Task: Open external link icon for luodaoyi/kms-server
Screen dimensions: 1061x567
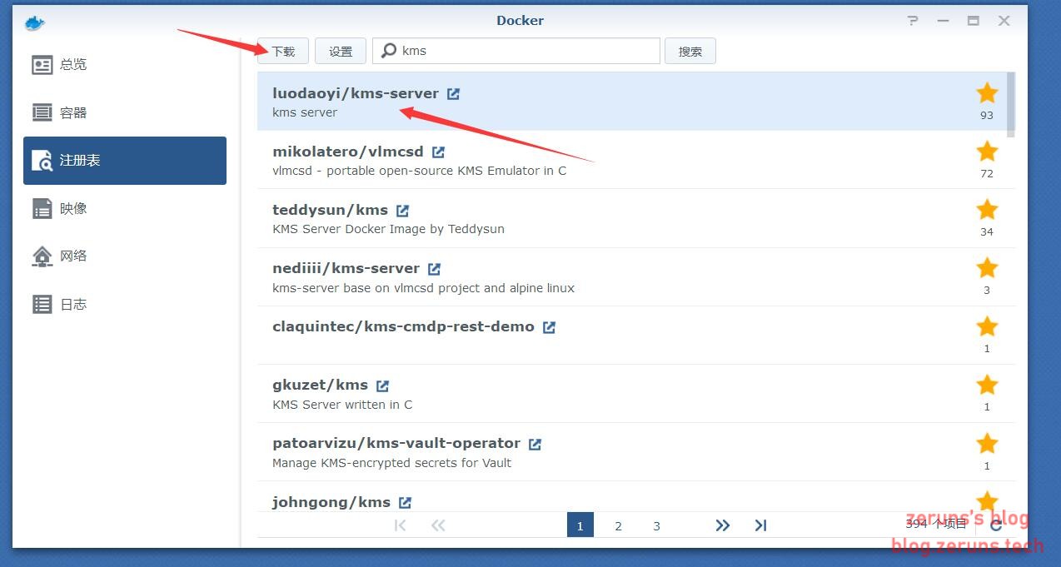Action: [x=453, y=94]
